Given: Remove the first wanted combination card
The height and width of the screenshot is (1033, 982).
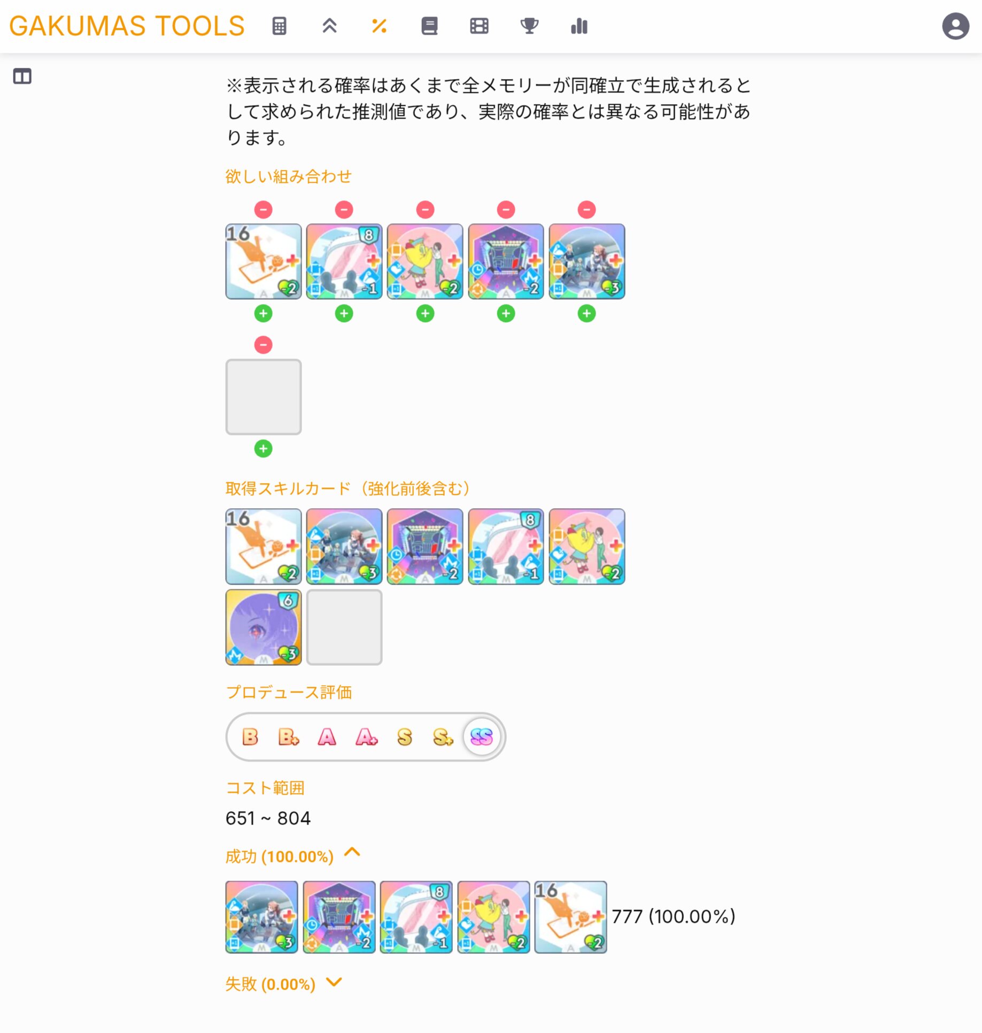Looking at the screenshot, I should [263, 209].
